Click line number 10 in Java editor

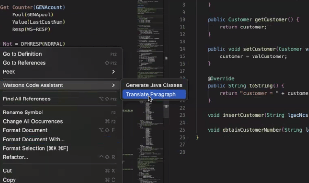pyautogui.click(x=183, y=19)
